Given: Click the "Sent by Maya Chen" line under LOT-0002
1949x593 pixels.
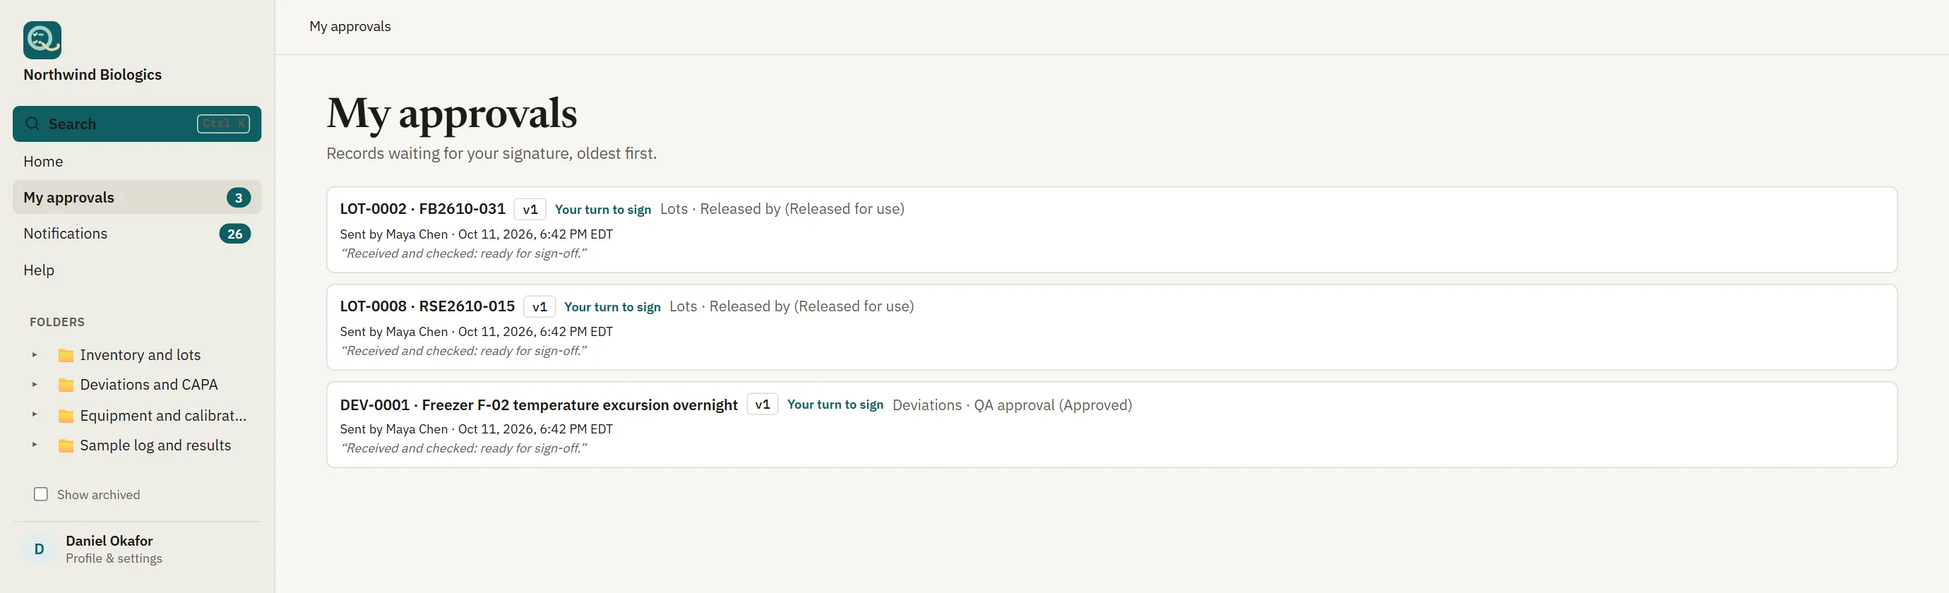Looking at the screenshot, I should click(x=476, y=234).
